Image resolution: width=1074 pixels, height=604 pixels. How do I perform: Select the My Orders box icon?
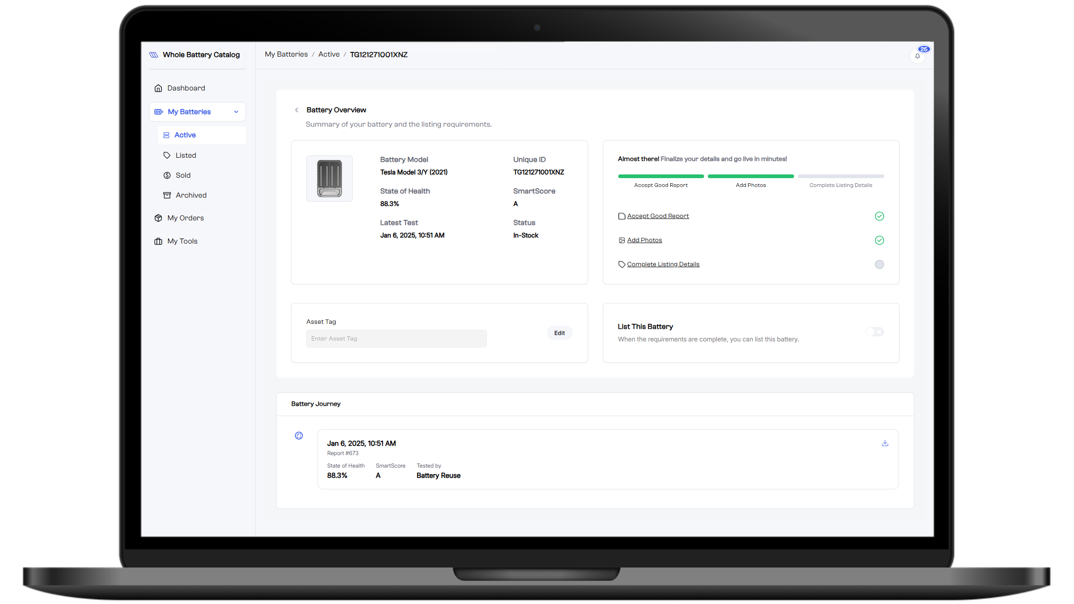[158, 218]
